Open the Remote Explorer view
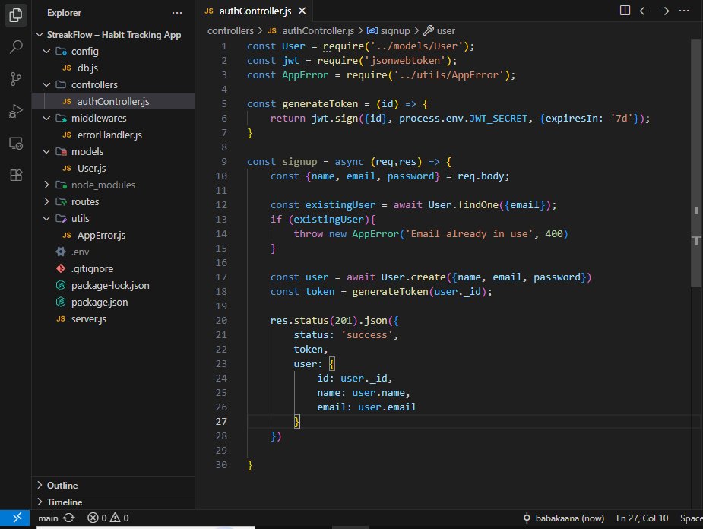 16,143
